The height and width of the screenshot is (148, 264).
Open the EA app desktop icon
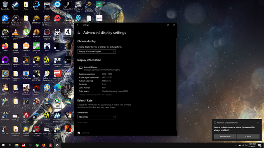pyautogui.click(x=57, y=19)
